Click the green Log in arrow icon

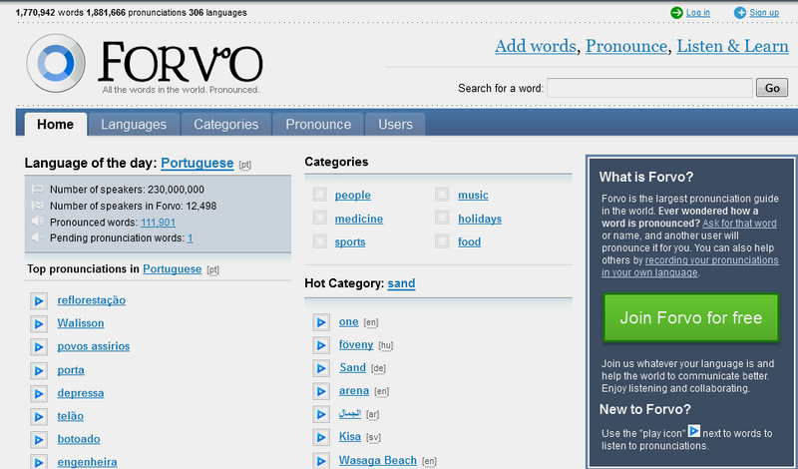click(x=676, y=13)
